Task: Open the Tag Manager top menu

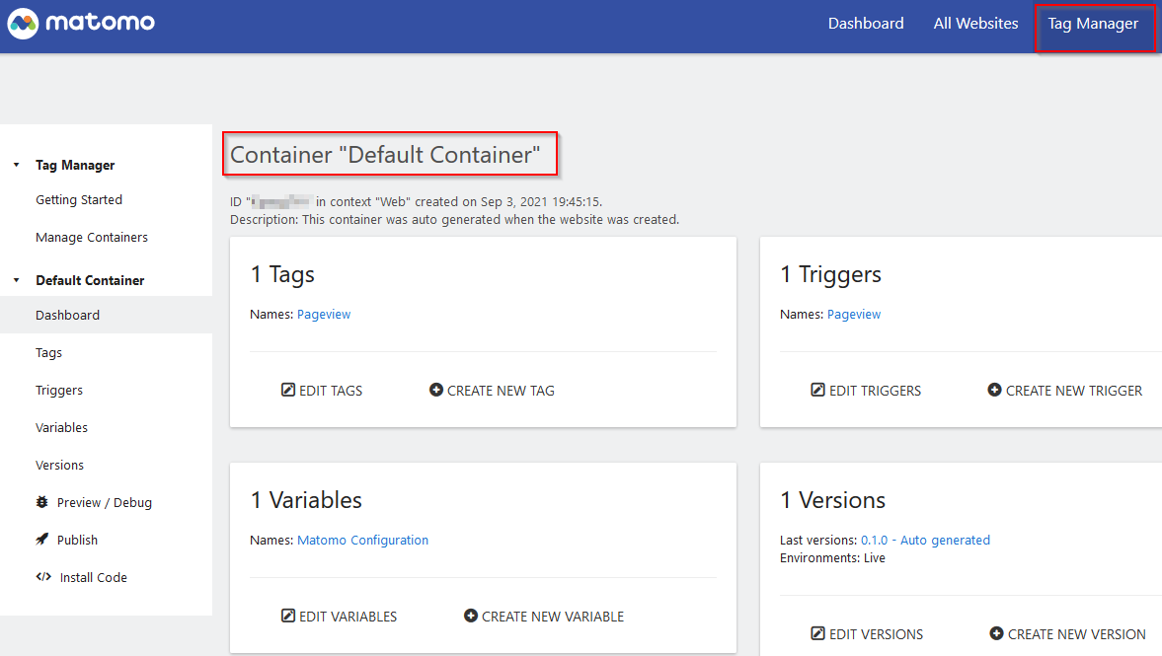Action: point(1093,24)
